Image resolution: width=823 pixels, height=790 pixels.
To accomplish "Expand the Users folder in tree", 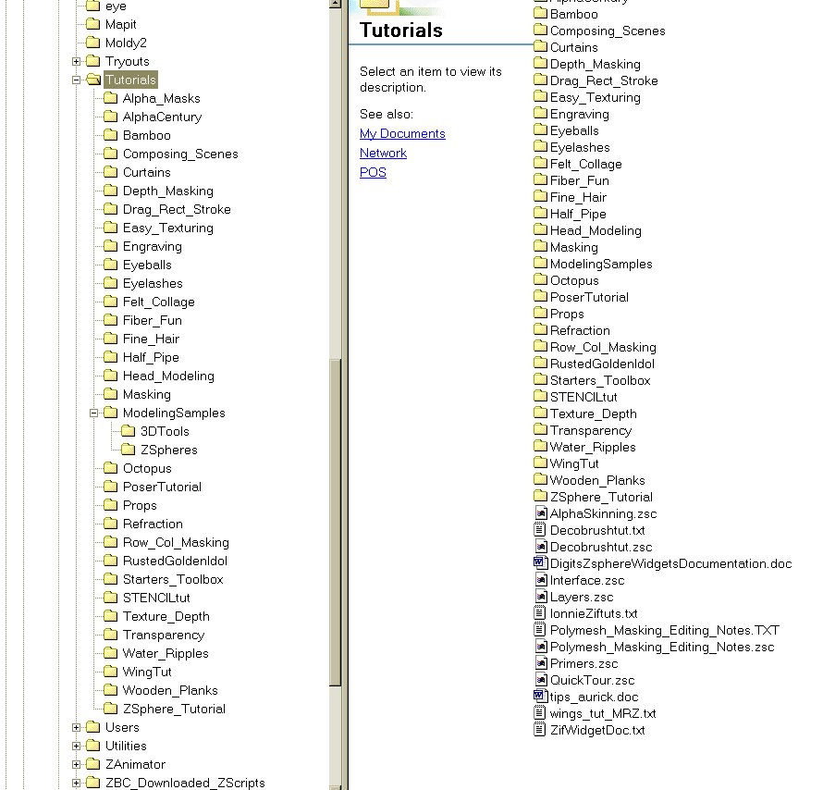I will (x=76, y=727).
